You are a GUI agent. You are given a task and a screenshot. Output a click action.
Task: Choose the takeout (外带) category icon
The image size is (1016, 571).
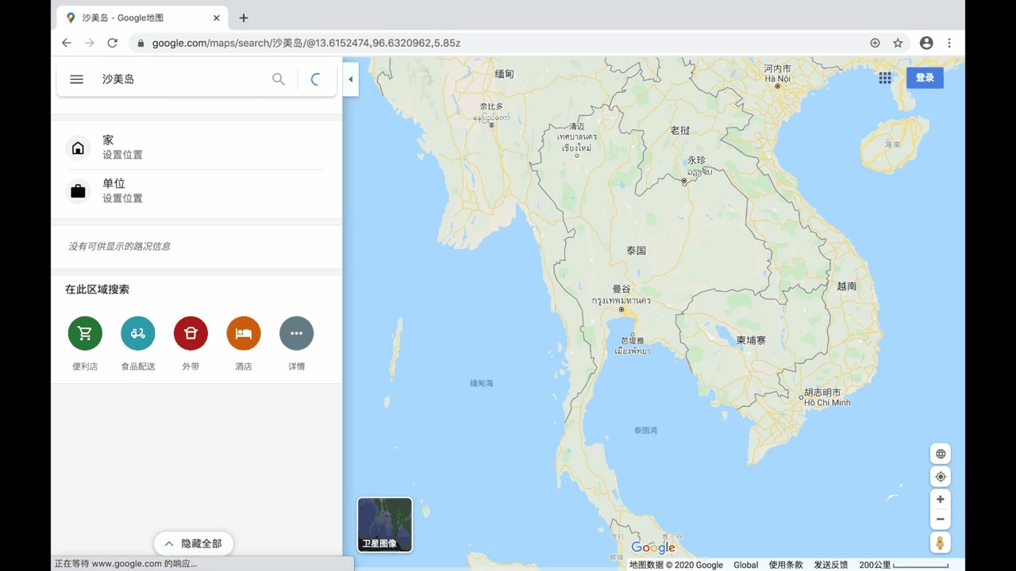tap(190, 334)
